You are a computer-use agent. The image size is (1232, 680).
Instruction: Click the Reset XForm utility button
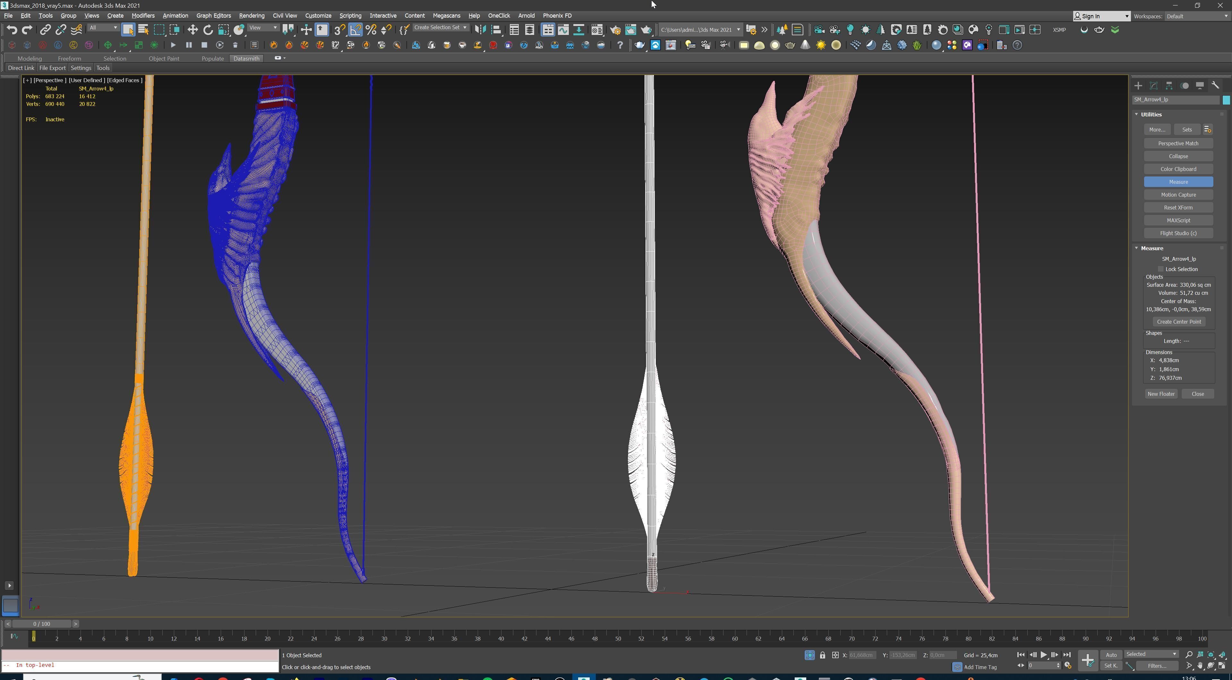(x=1178, y=208)
